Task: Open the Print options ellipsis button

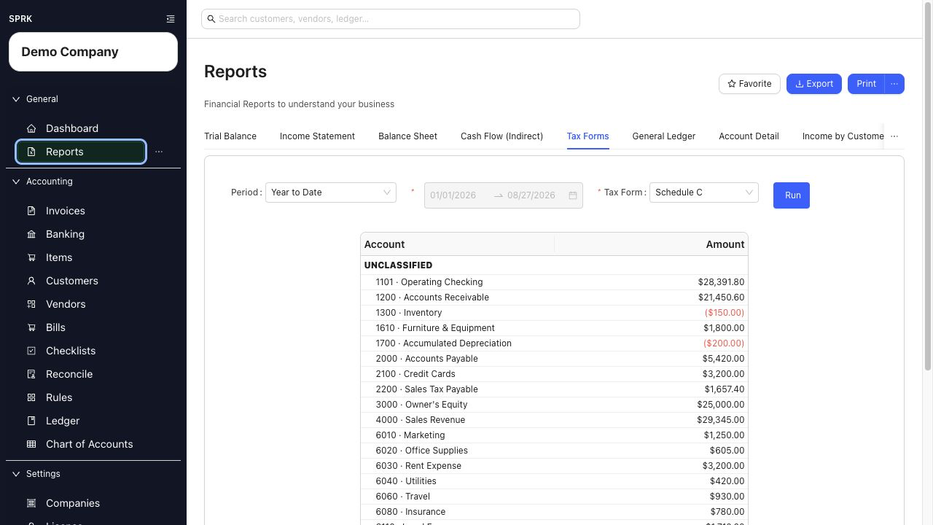Action: [x=894, y=84]
